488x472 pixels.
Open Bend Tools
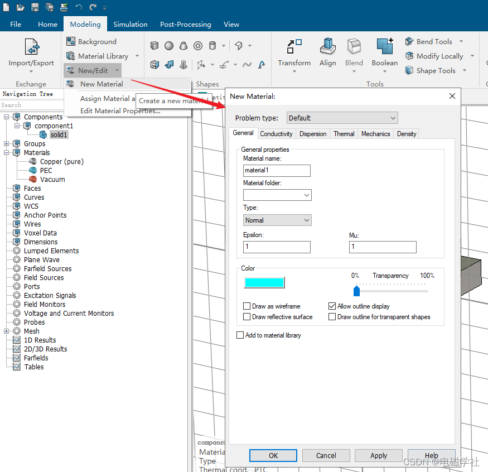pos(434,41)
